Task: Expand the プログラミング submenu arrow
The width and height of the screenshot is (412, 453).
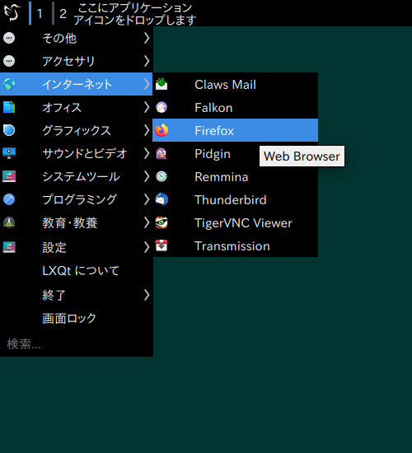Action: (x=147, y=199)
